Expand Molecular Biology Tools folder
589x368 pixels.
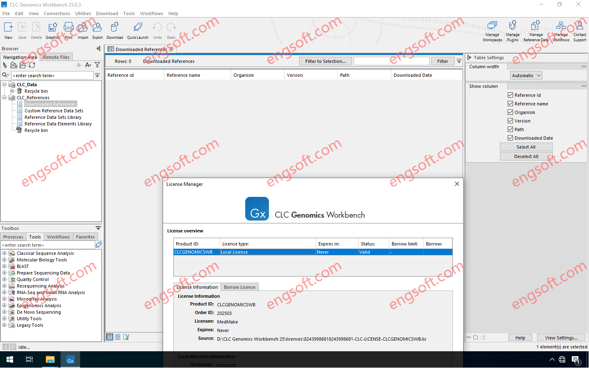(x=4, y=260)
